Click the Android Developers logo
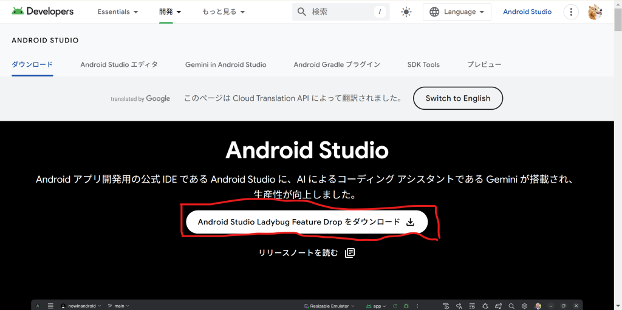The width and height of the screenshot is (622, 310). (x=43, y=12)
